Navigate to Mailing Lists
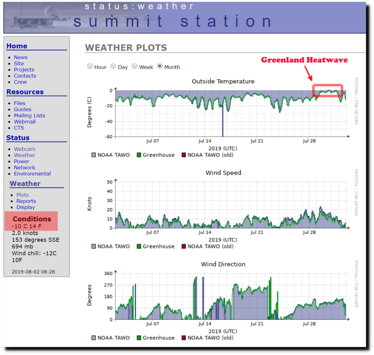Screen dimensions: 374x355 click(29, 115)
